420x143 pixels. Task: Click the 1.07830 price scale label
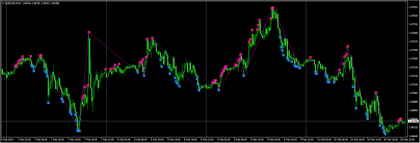pyautogui.click(x=413, y=16)
